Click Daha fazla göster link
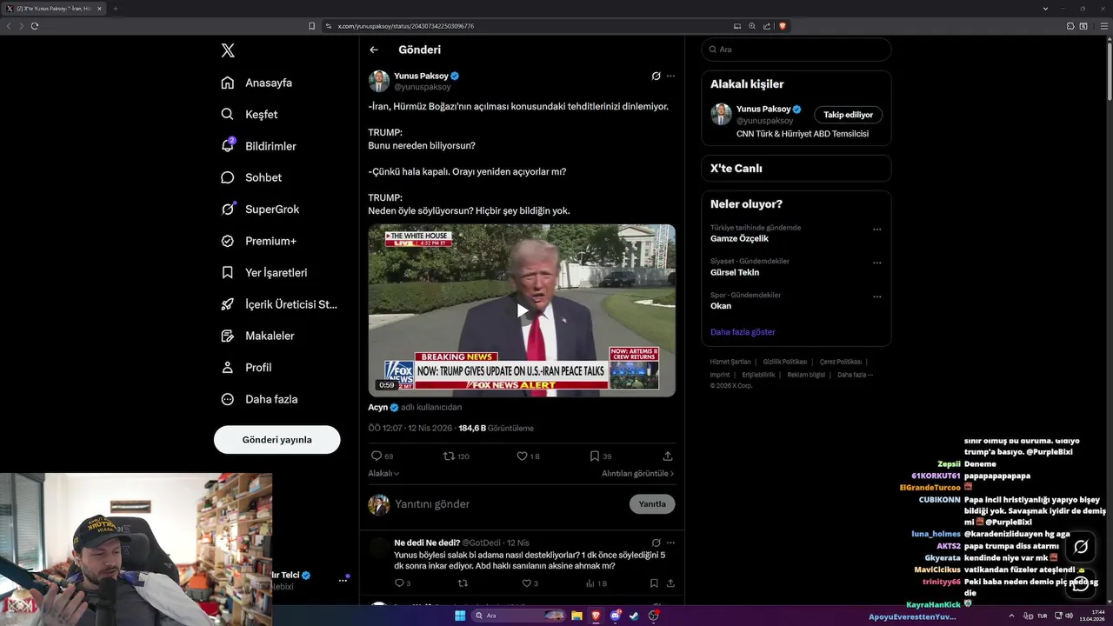1113x626 pixels. click(x=743, y=332)
